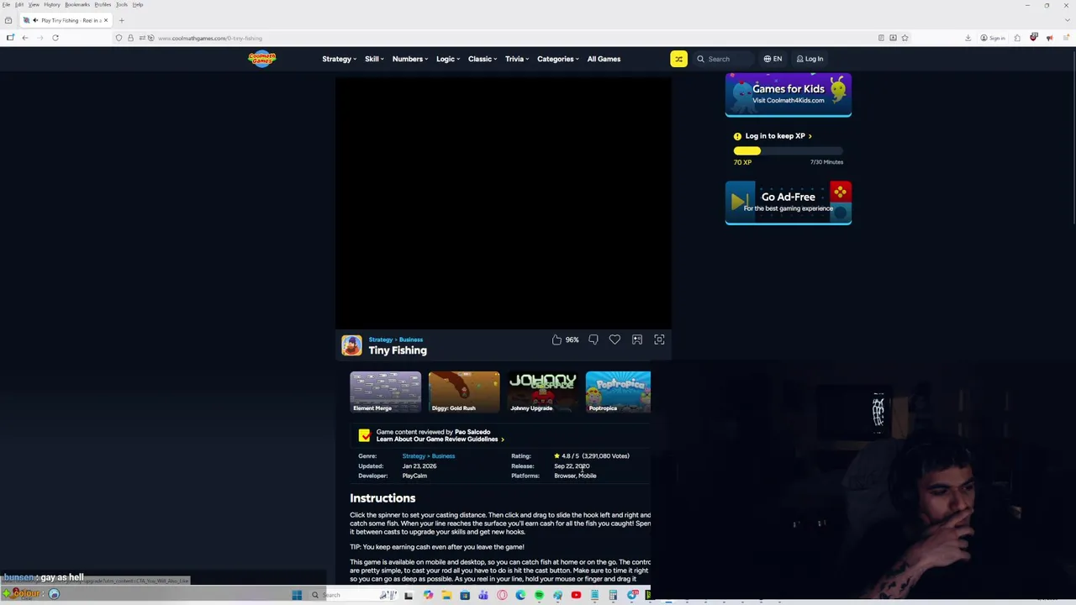The image size is (1076, 605).
Task: Open the browser History menu
Action: coord(51,4)
